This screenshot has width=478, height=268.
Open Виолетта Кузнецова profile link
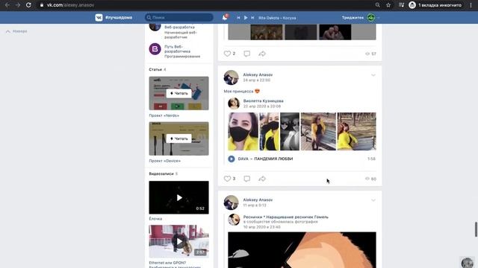click(x=264, y=101)
